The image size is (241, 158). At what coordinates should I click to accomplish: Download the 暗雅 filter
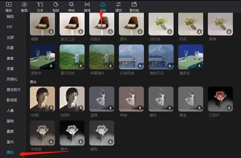(51, 32)
